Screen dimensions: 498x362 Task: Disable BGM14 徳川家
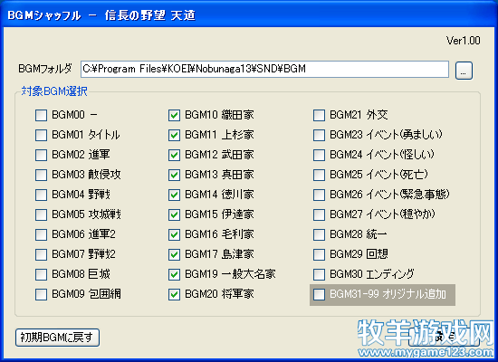(x=174, y=195)
